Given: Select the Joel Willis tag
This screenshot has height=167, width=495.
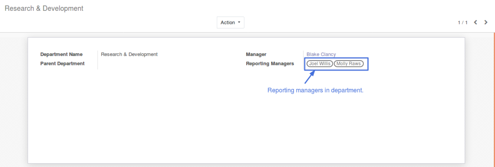Looking at the screenshot, I should point(320,63).
